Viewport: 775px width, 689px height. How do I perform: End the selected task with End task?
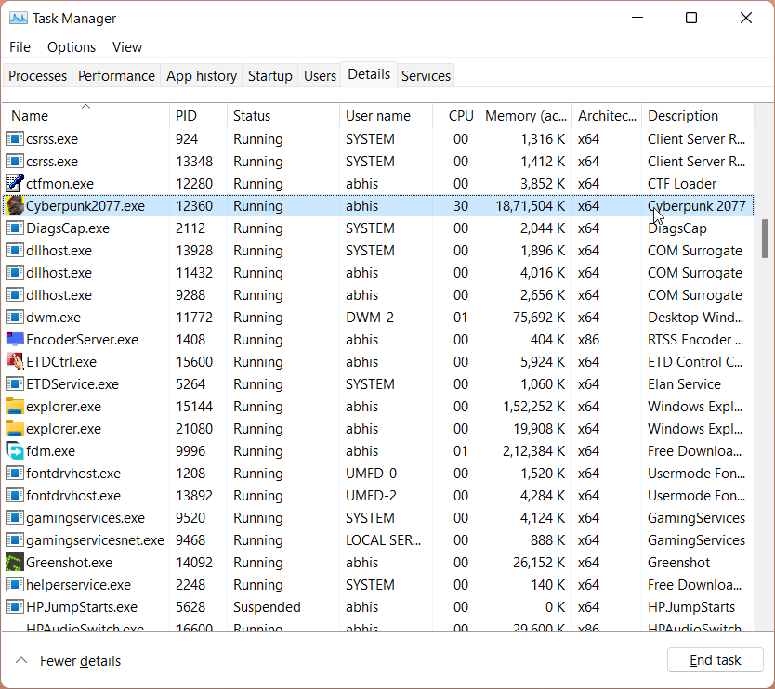(716, 660)
